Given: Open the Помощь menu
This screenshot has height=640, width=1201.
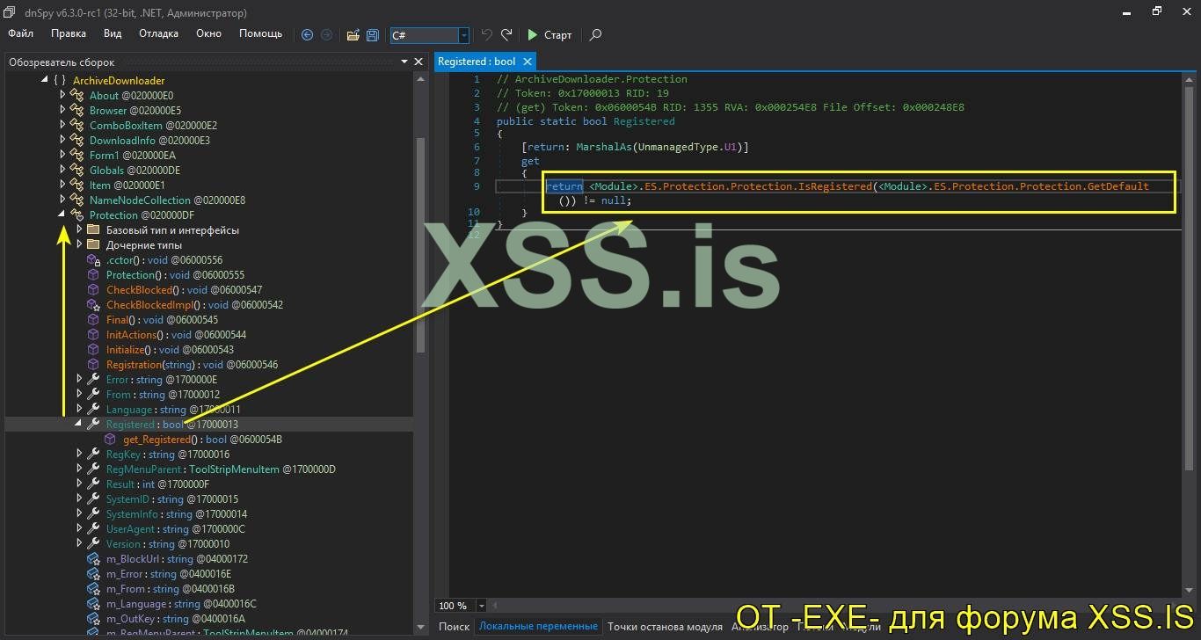Looking at the screenshot, I should pyautogui.click(x=261, y=33).
